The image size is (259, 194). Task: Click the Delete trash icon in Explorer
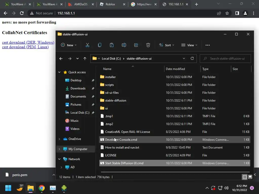click(148, 45)
